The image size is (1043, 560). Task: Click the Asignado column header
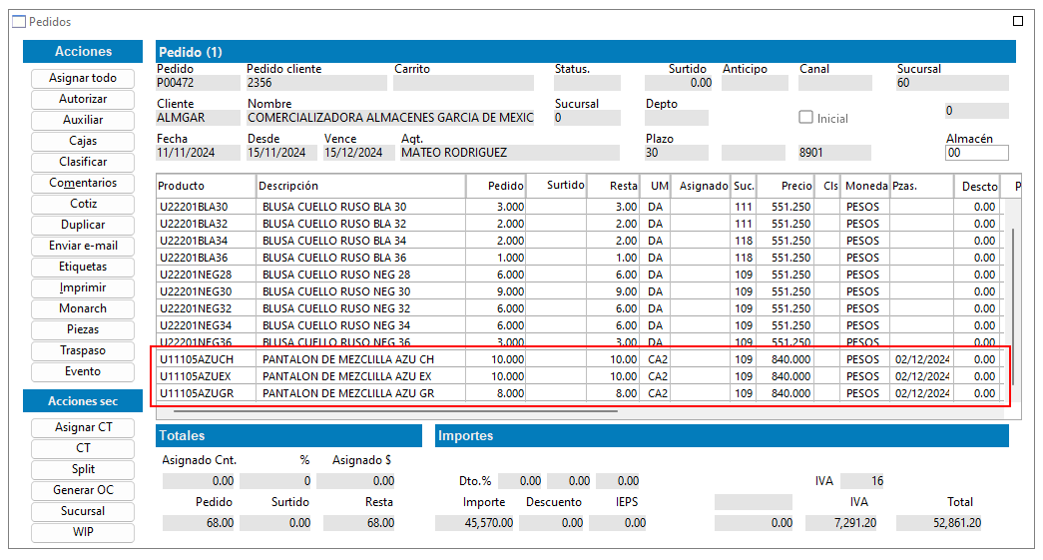click(x=701, y=187)
